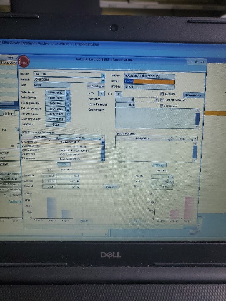Click the Modèle field TRACTEUR JOHN DEERE 6130R
This screenshot has height=301, width=226.
coord(149,76)
